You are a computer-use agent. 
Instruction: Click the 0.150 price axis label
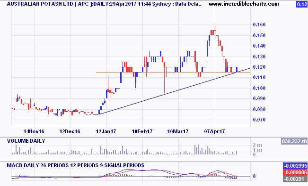(259, 35)
